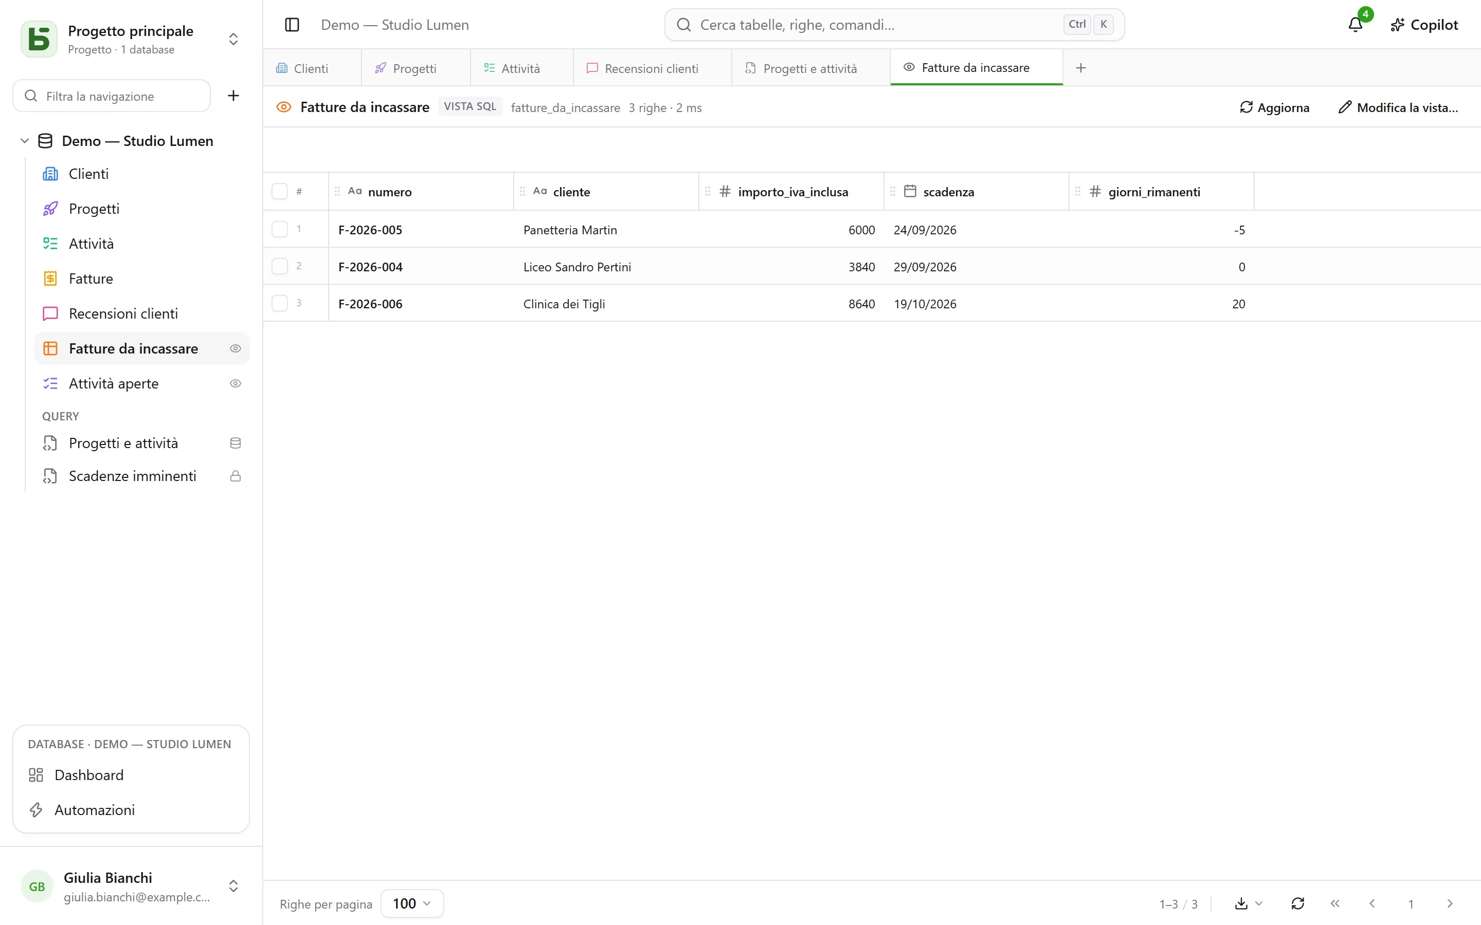Toggle eye icon next to Fatture da incassare
The image size is (1481, 925).
point(235,349)
